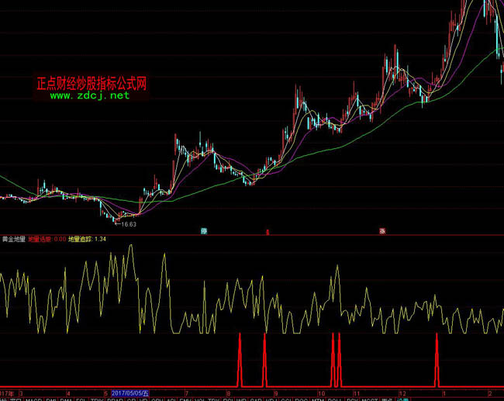Click the yellow 地量追踪 value label
Viewport: 504px width, 401px height.
tap(87, 240)
